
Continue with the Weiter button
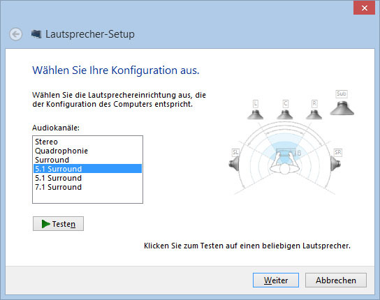coord(276,280)
